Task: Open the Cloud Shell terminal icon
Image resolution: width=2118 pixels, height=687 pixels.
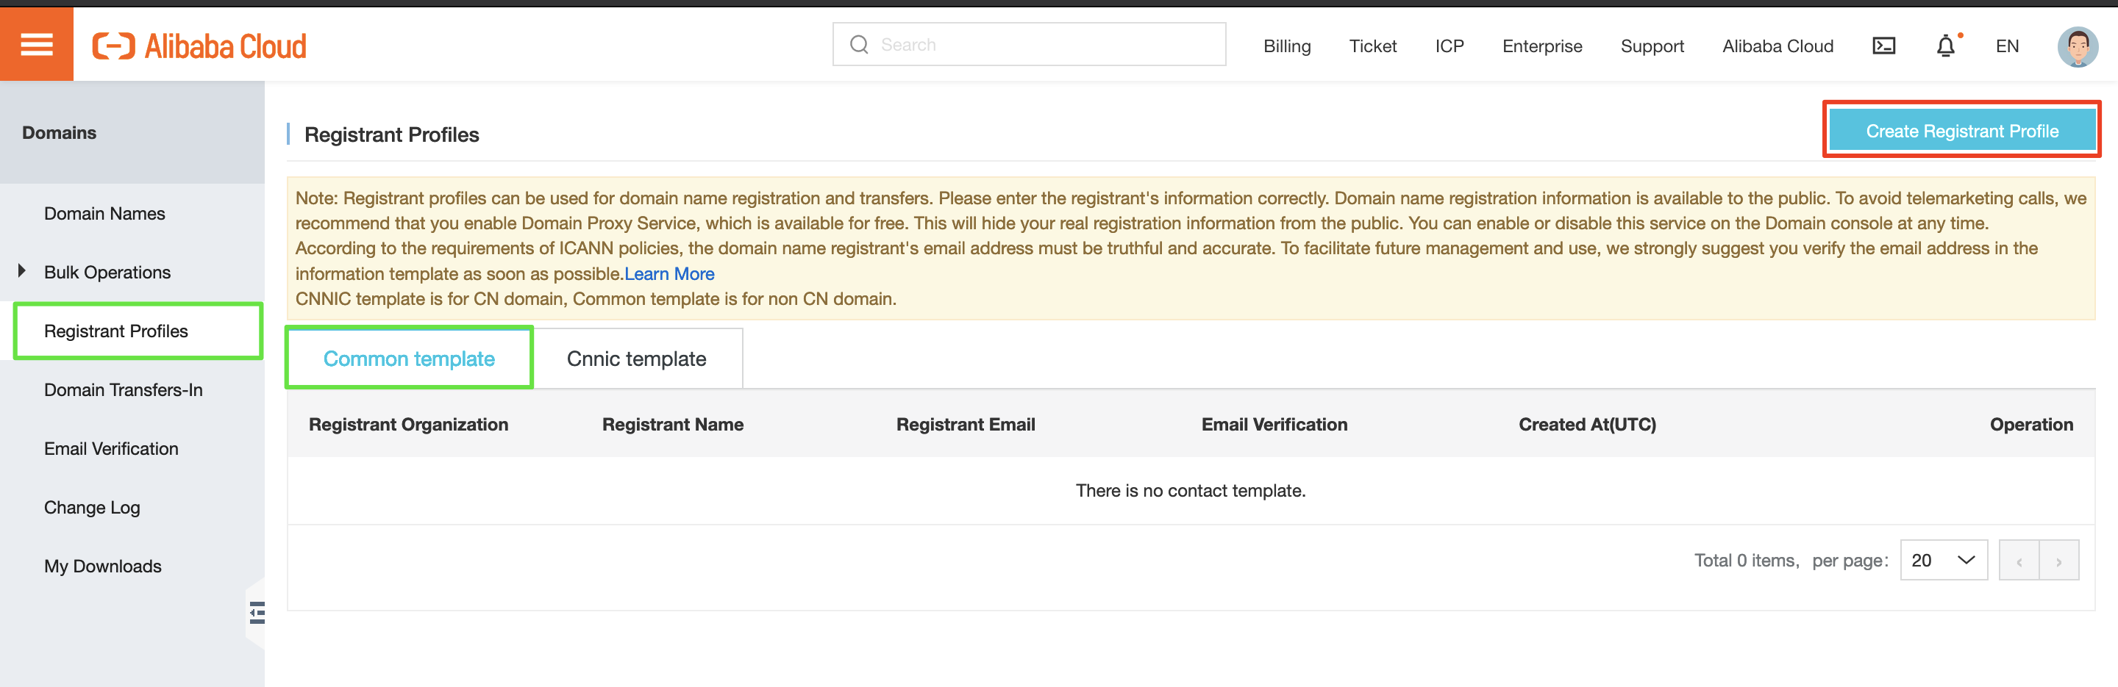Action: click(1883, 46)
